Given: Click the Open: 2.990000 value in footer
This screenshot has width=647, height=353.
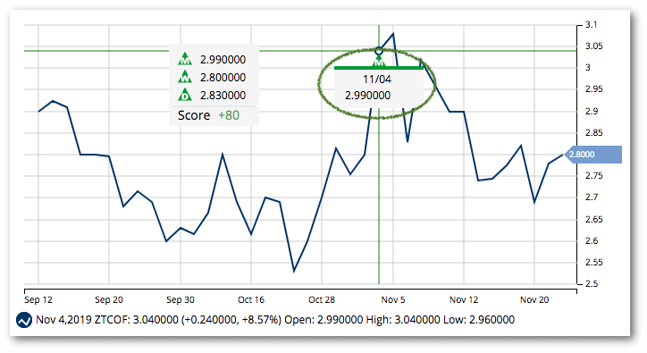Looking at the screenshot, I should [x=323, y=320].
